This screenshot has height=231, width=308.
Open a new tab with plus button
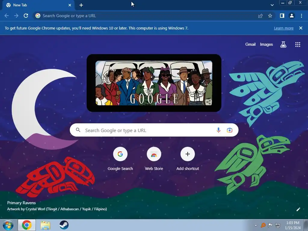[x=81, y=5]
